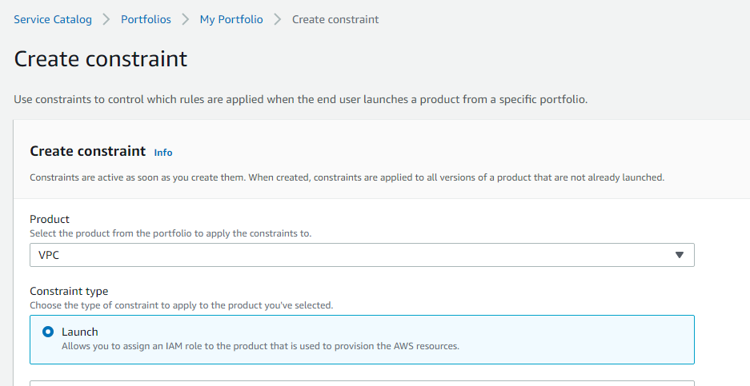Viewport: 750px width, 386px height.
Task: Click the Create constraint page title
Action: coord(101,59)
